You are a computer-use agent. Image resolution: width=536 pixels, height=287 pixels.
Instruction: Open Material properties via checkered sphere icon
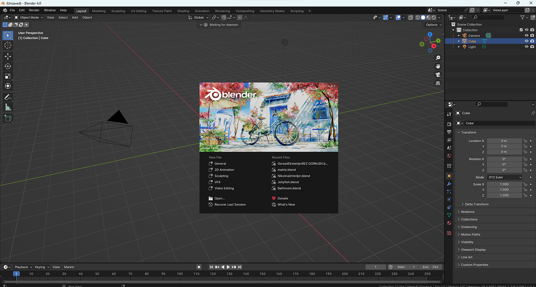pyautogui.click(x=449, y=223)
